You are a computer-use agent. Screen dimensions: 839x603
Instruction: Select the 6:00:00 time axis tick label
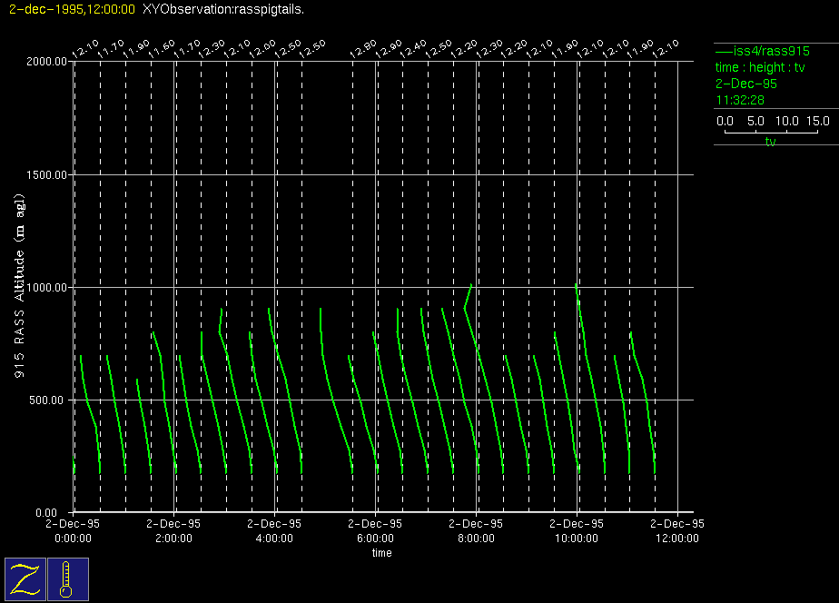click(x=375, y=537)
